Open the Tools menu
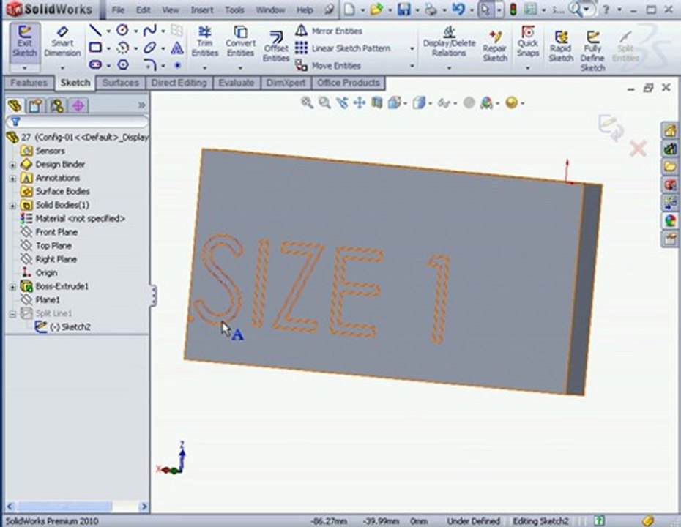 (x=234, y=10)
